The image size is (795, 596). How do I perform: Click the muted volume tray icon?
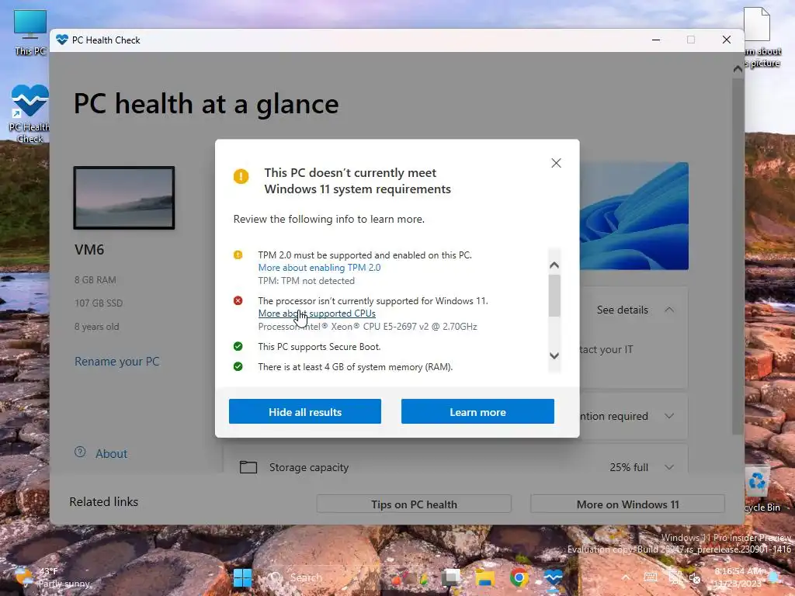(x=695, y=577)
